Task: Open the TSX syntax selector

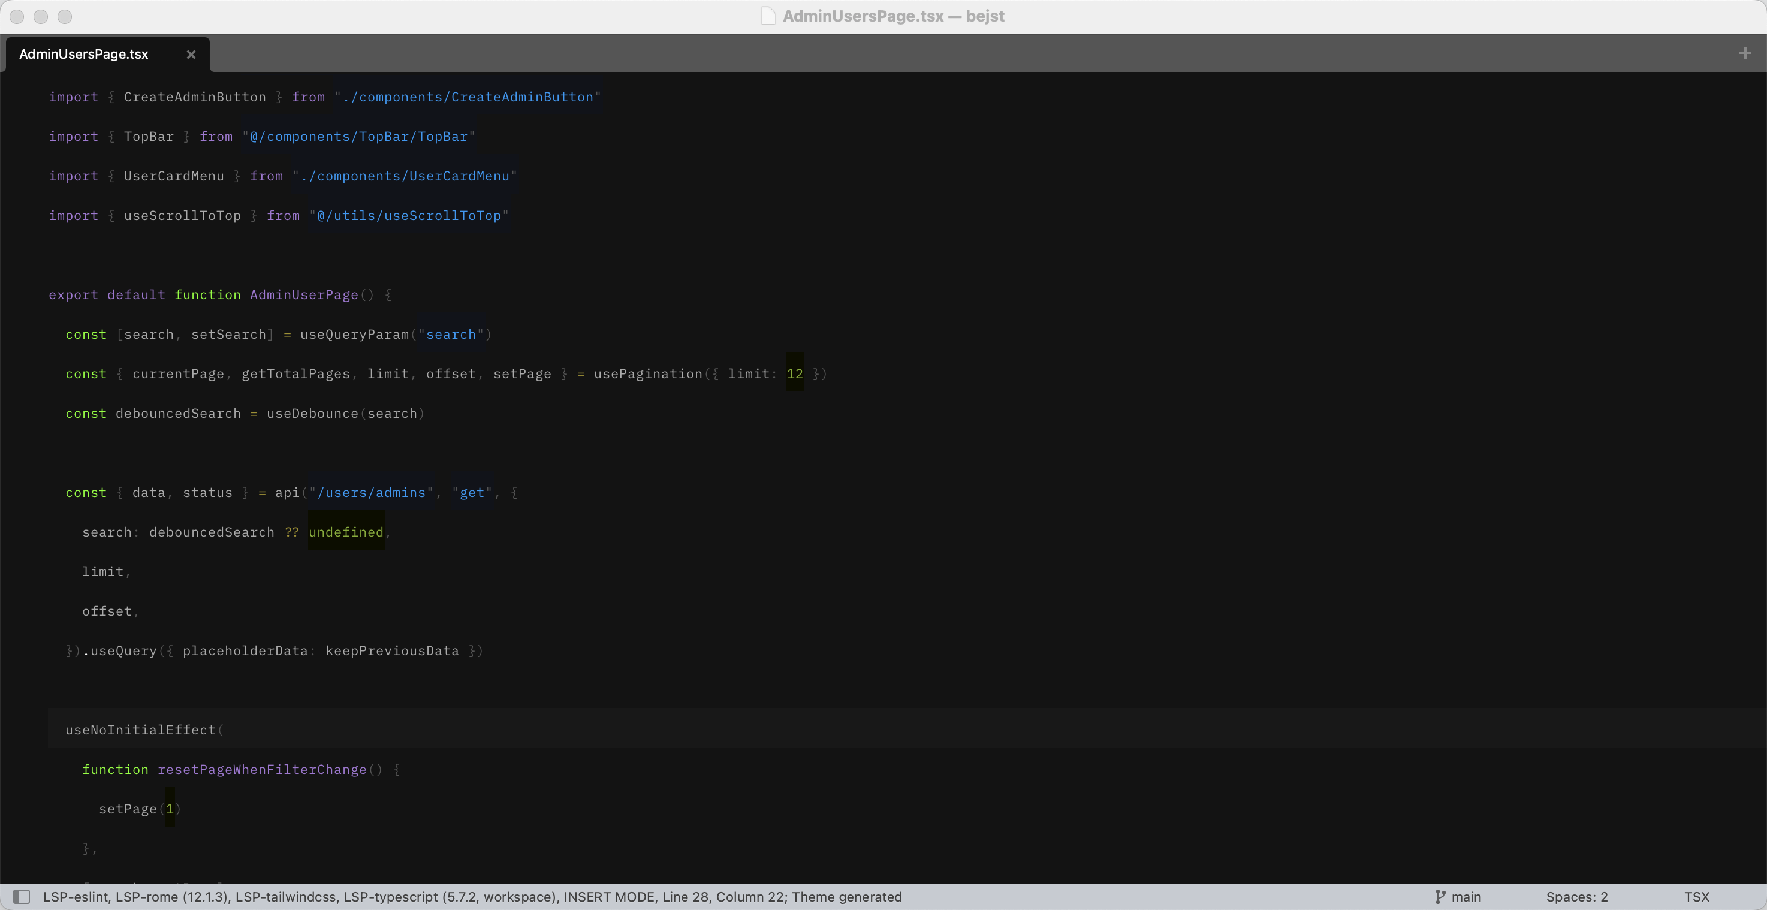Action: tap(1696, 896)
